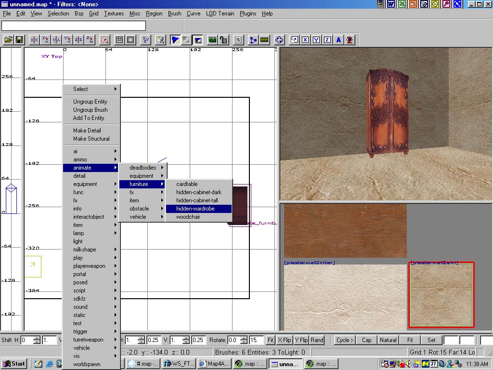Viewport: 493px width, 370px height.
Task: Click the Save (floppy disk) icon
Action: point(19,40)
